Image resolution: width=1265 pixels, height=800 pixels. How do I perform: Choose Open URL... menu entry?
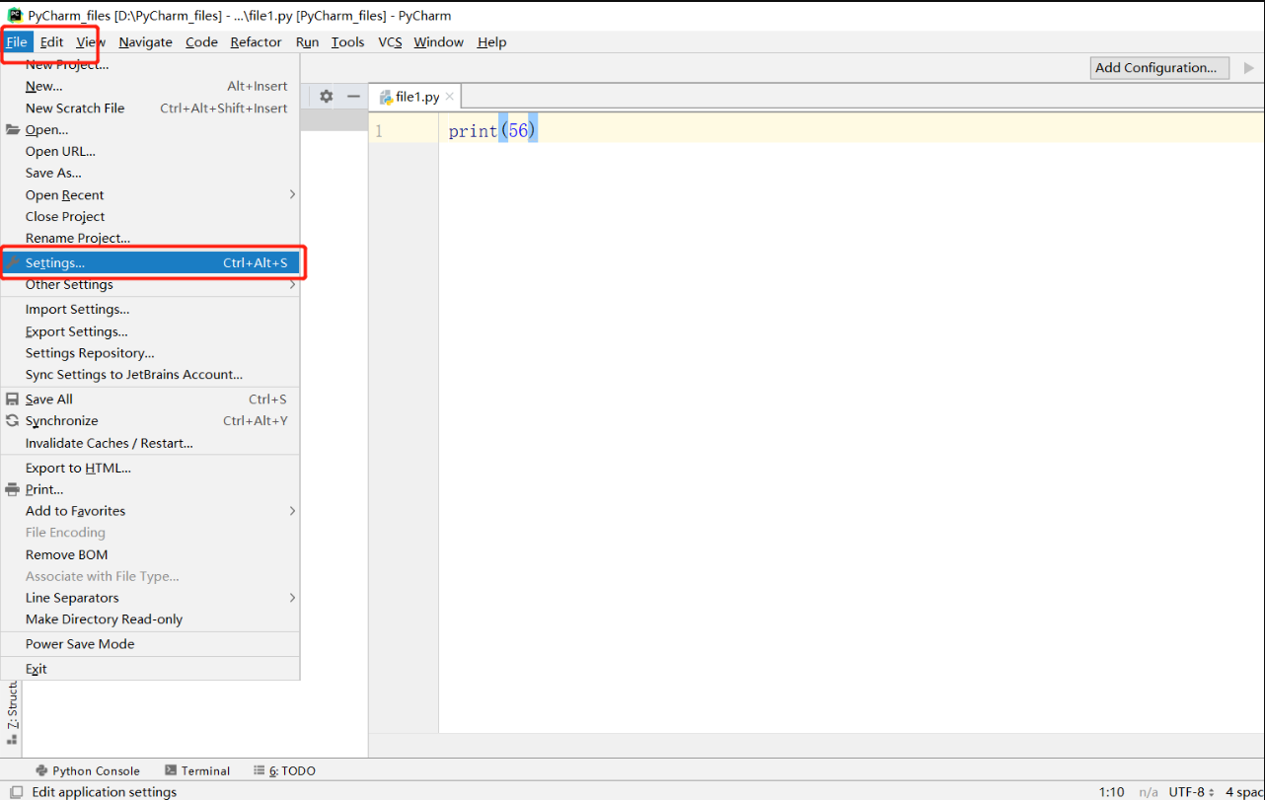[x=150, y=151]
